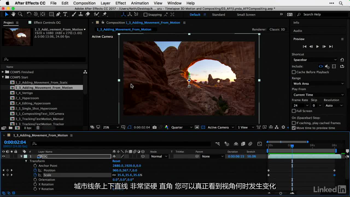Open 2_1_Hyperzoom composition item
This screenshot has width=350, height=197.
(x=27, y=98)
